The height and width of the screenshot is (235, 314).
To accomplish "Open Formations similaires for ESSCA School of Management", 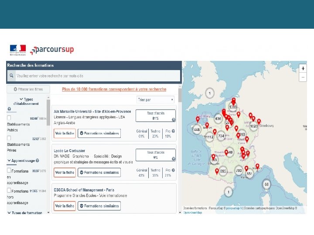I will click(99, 206).
